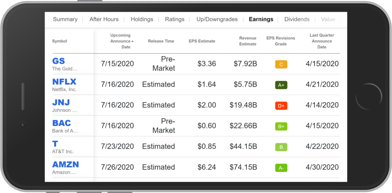Image resolution: width=392 pixels, height=193 pixels.
Task: Click AMZN EPS estimate $6.24
Action: coord(207,167)
